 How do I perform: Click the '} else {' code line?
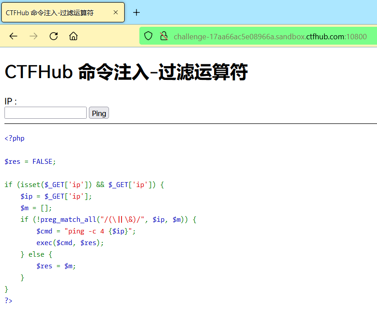click(x=36, y=254)
